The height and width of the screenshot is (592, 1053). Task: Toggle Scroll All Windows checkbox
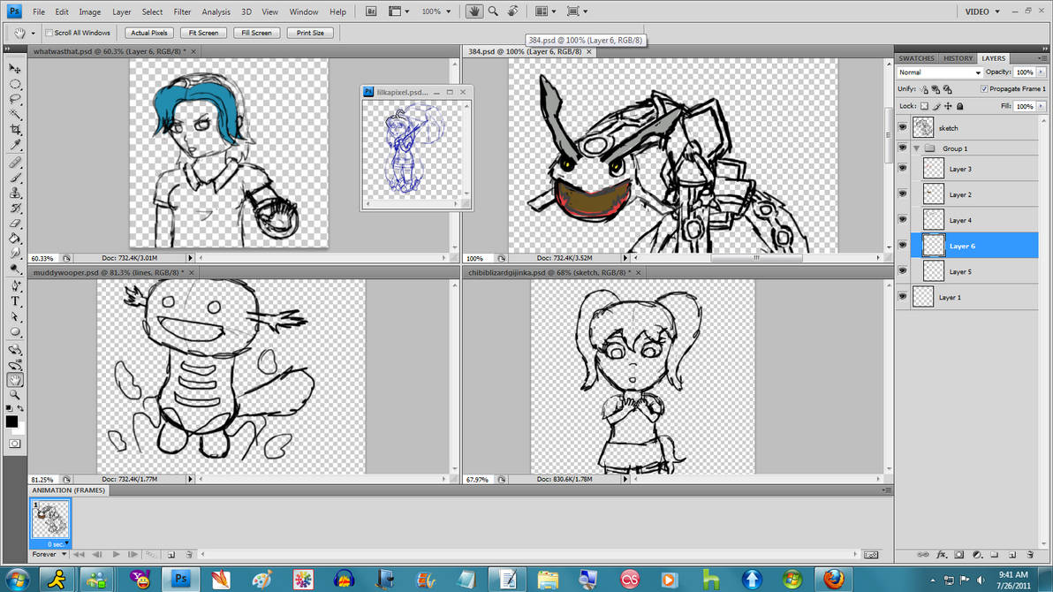pyautogui.click(x=49, y=33)
